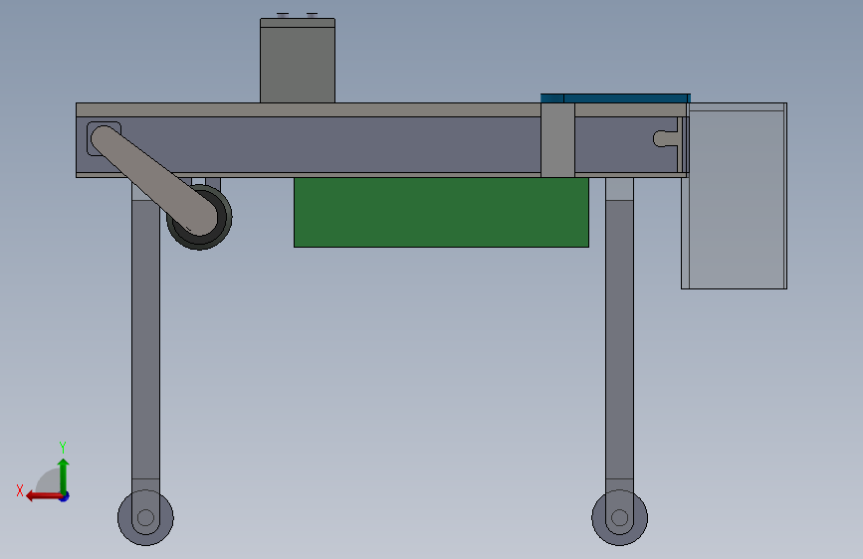Select the keyhole slot at the beam end
The height and width of the screenshot is (559, 863).
pos(666,138)
